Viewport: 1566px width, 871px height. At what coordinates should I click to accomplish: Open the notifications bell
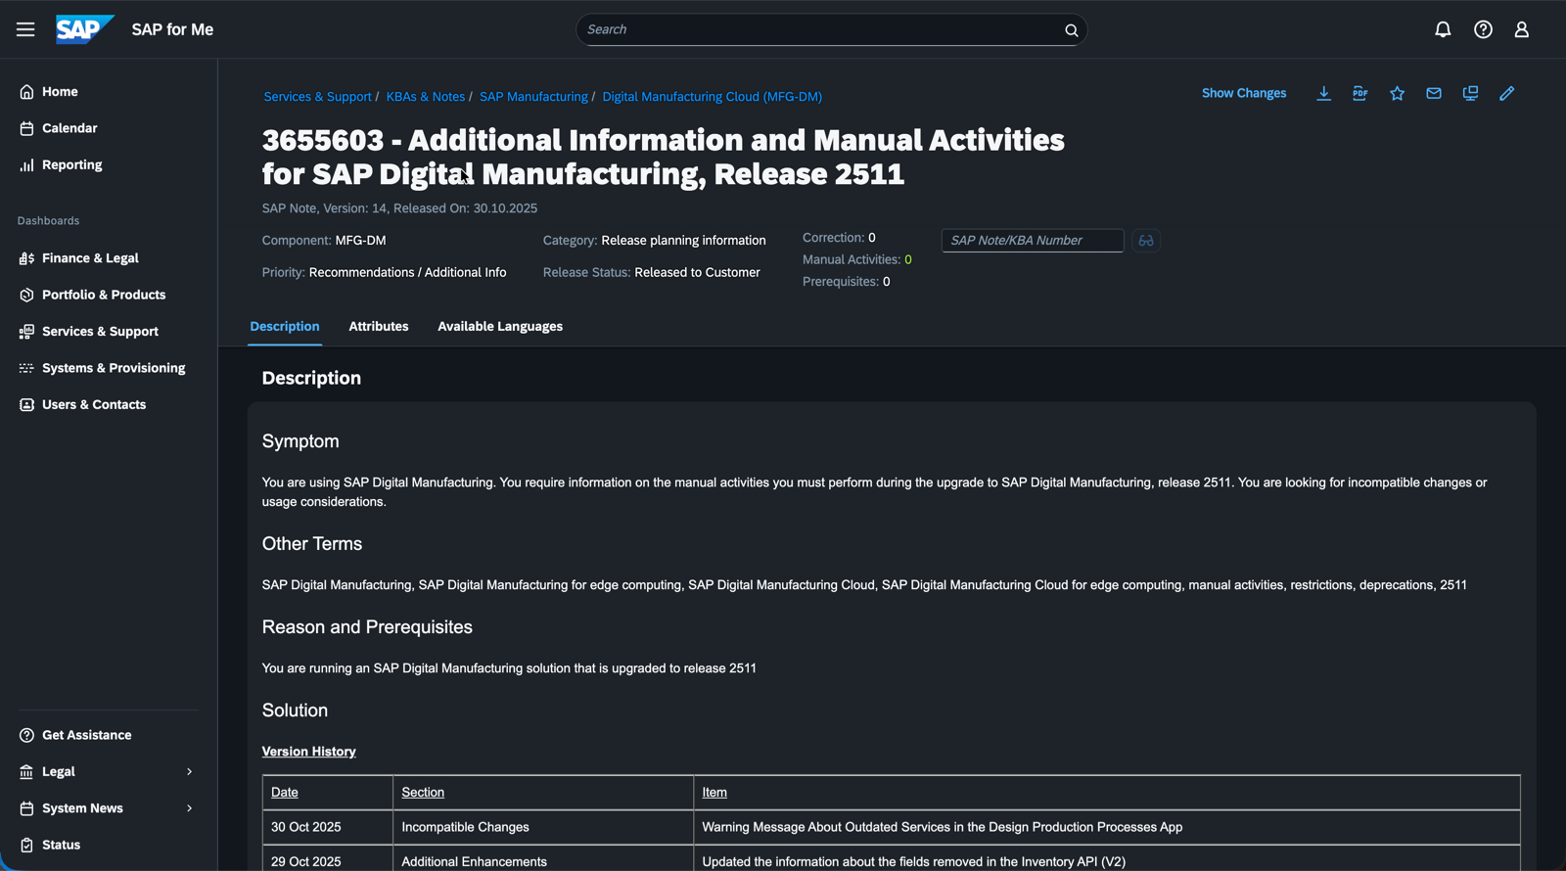coord(1443,29)
